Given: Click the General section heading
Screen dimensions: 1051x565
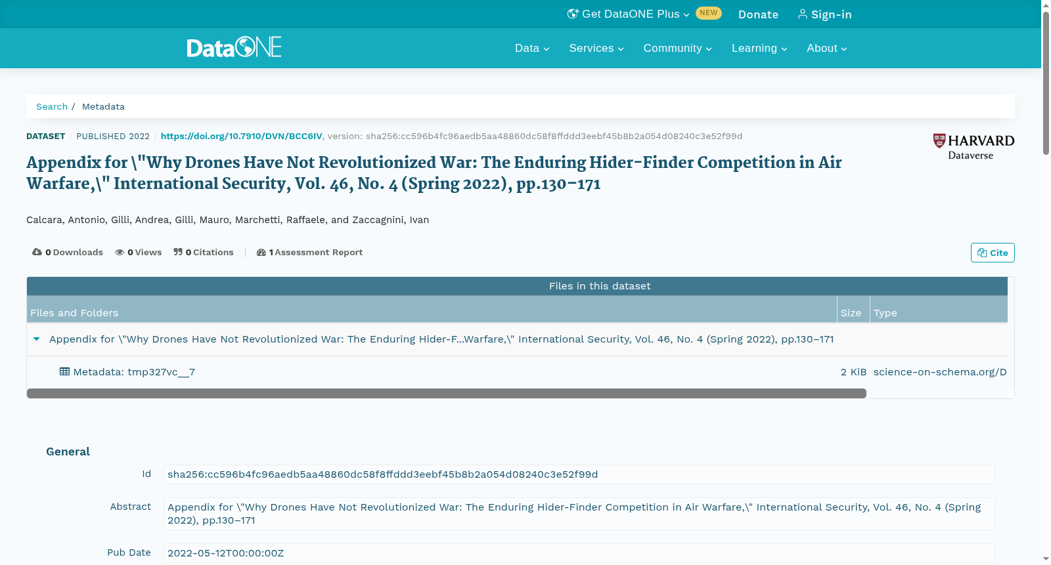Looking at the screenshot, I should pyautogui.click(x=68, y=451).
